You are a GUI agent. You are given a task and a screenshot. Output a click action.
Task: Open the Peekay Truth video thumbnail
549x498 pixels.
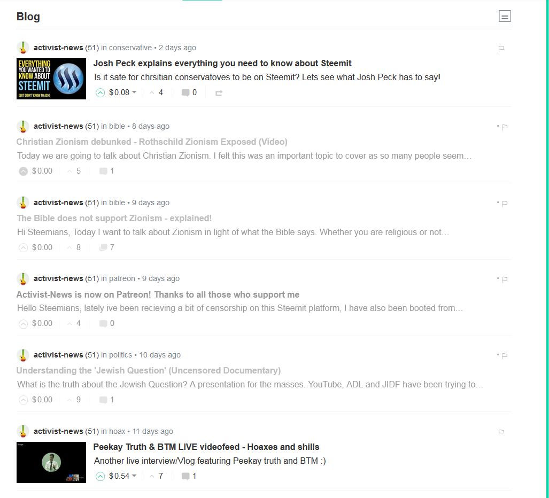coord(51,462)
